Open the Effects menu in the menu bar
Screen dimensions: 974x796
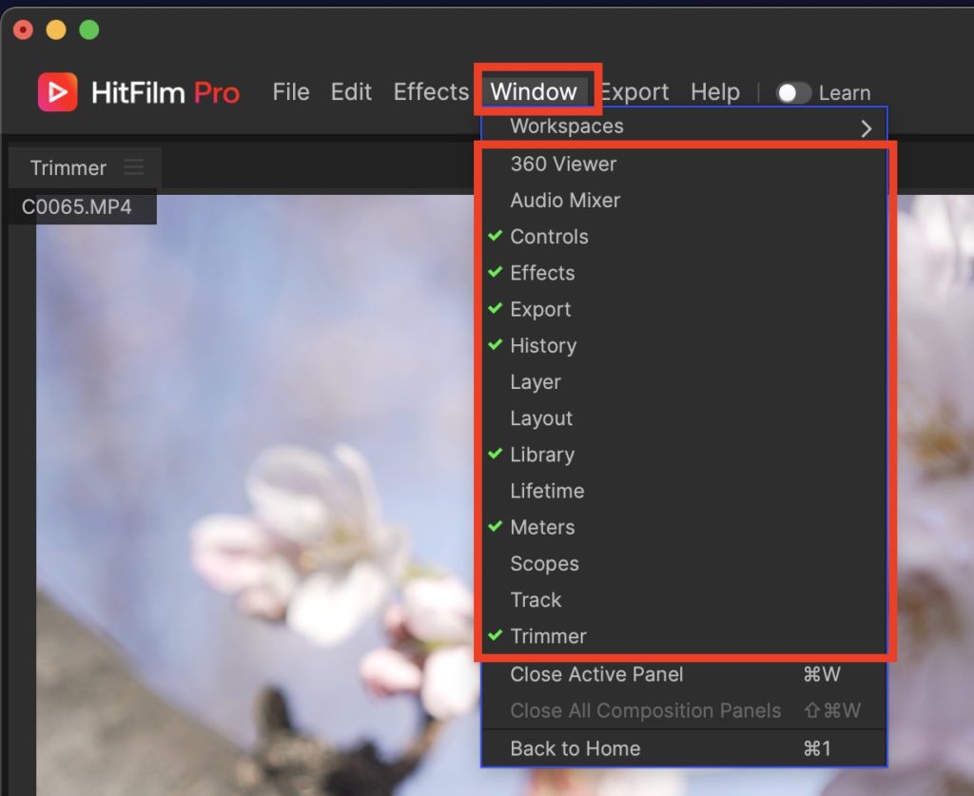(431, 92)
